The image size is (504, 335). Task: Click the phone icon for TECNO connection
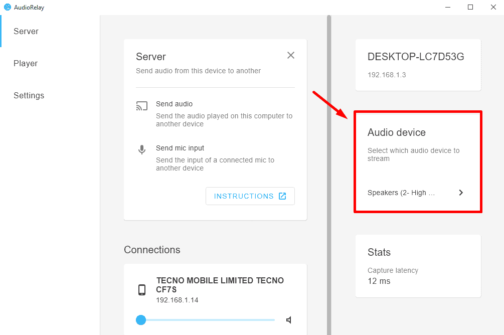(x=142, y=290)
